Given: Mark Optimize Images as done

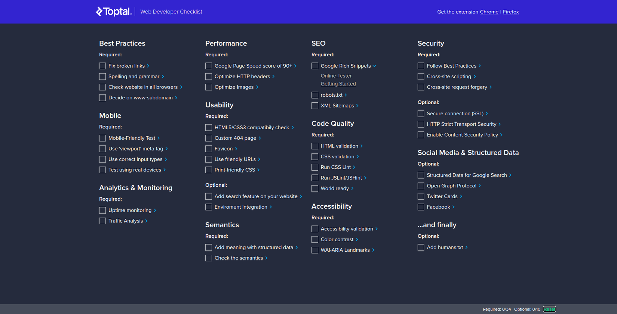Looking at the screenshot, I should click(209, 87).
